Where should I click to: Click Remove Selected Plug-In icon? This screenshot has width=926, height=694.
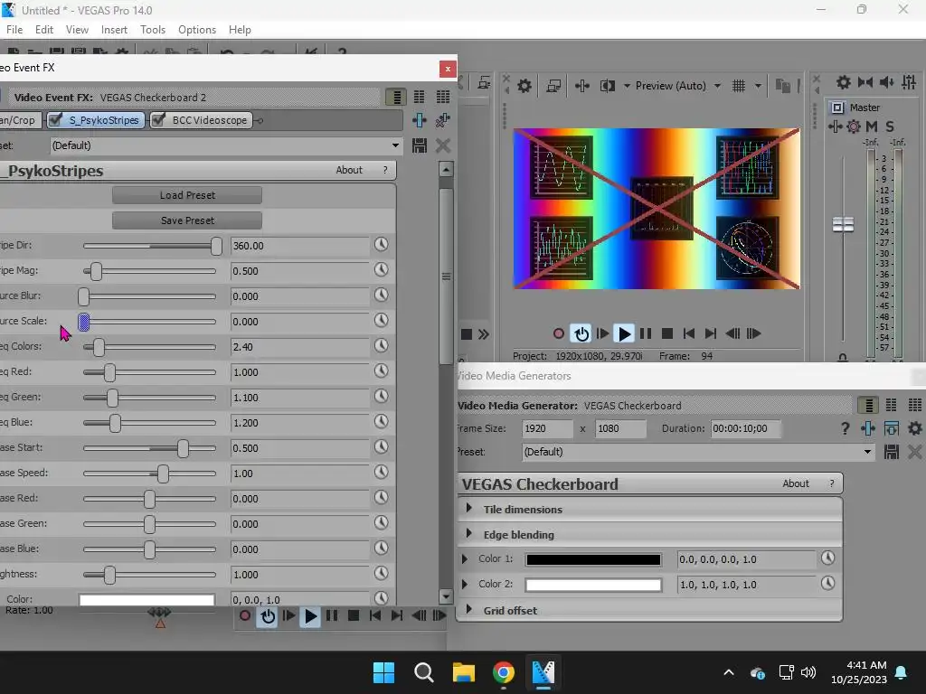click(x=442, y=120)
